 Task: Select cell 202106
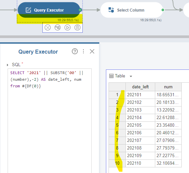[x=140, y=133]
